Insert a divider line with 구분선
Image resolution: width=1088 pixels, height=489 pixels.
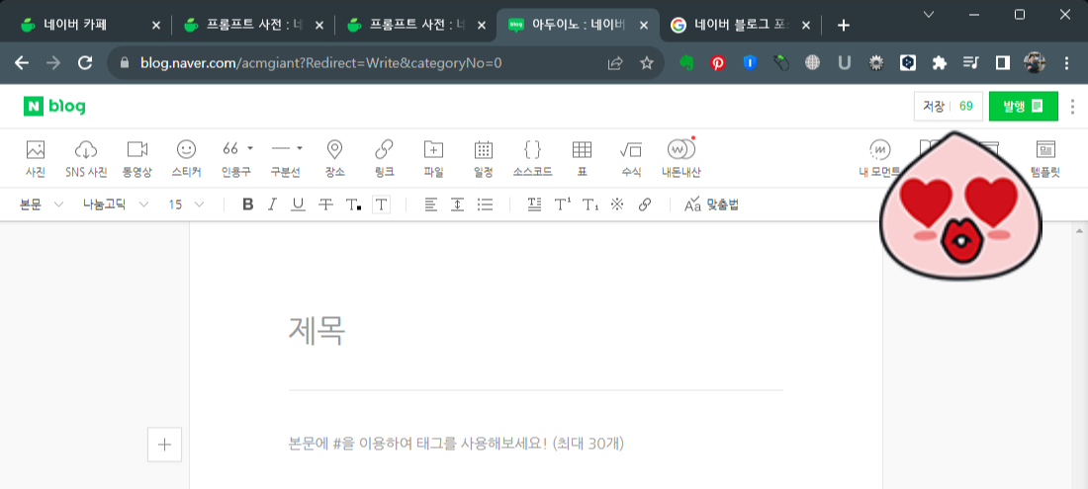281,159
